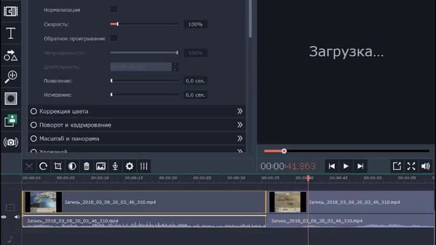Select the crop tool in toolbar

pyautogui.click(x=58, y=166)
